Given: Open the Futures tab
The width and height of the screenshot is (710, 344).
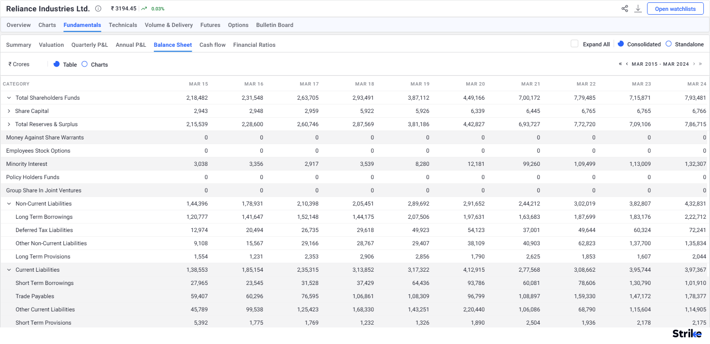Looking at the screenshot, I should coord(210,25).
